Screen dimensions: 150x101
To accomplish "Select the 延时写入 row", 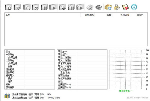I will pyautogui.click(x=29, y=75).
